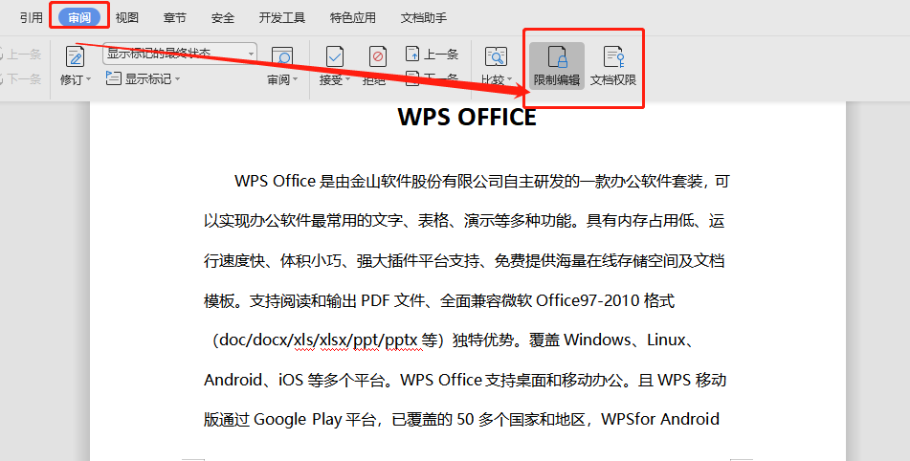Open the 文档助手 tab
This screenshot has height=461, width=910.
pyautogui.click(x=424, y=18)
